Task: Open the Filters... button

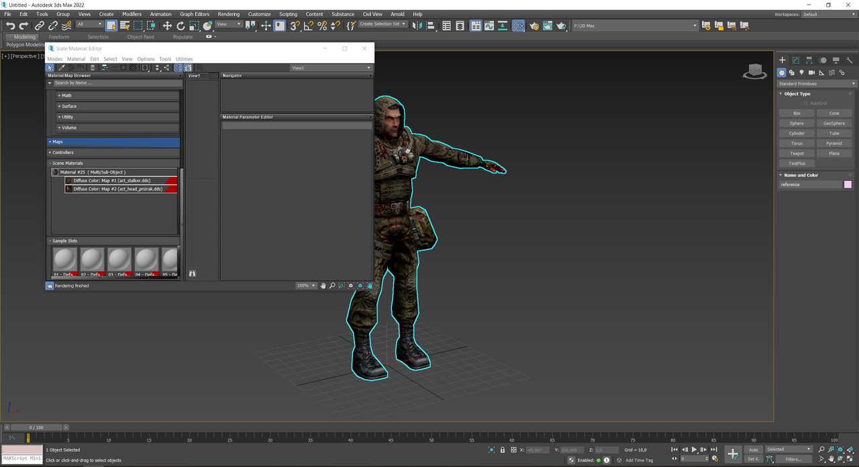Action: [x=793, y=459]
